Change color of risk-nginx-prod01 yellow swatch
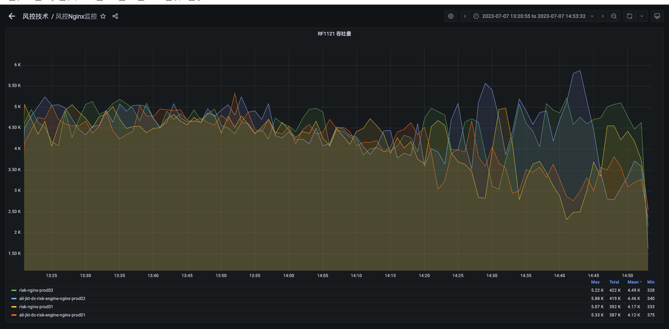 [x=14, y=307]
